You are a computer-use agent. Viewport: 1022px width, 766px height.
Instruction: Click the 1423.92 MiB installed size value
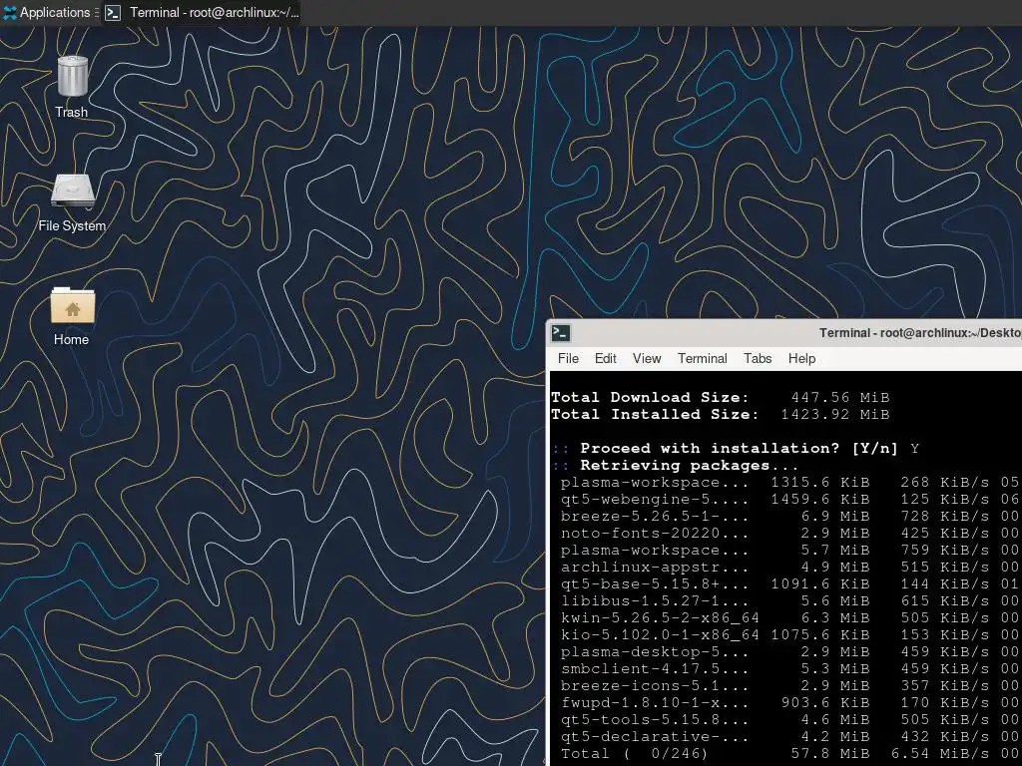click(835, 414)
